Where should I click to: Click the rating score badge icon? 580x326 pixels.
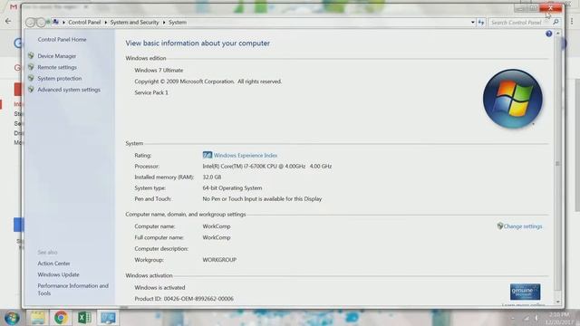pos(208,155)
